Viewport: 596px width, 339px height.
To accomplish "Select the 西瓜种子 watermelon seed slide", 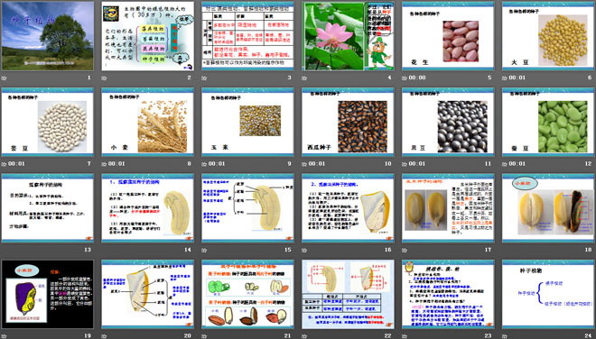I will (349, 123).
